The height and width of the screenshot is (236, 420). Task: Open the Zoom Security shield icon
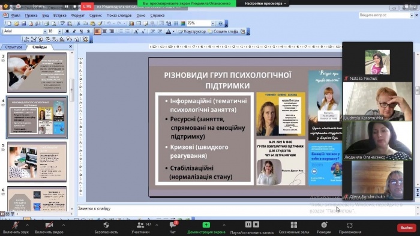coord(106,225)
